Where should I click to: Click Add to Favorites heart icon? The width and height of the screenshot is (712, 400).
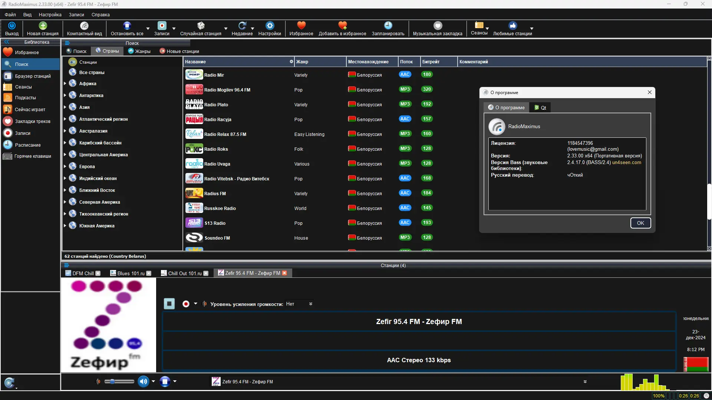342,26
